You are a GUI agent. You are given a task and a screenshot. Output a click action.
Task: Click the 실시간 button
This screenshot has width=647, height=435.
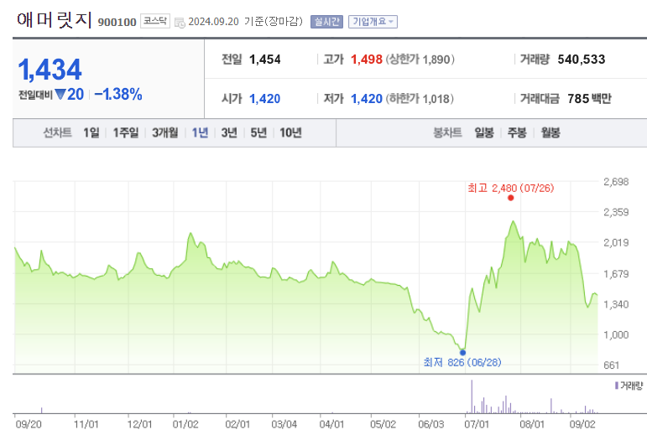[x=326, y=22]
